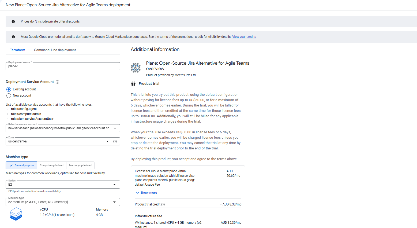
Task: Click the roles/iam.serviceAccountUser list item
Action: (32, 119)
